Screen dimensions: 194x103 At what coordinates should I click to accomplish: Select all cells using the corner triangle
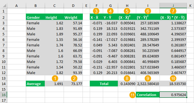pyautogui.click(x=4, y=6)
